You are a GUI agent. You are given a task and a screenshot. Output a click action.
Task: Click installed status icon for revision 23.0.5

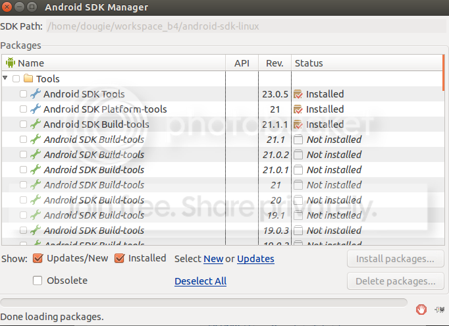coord(298,94)
